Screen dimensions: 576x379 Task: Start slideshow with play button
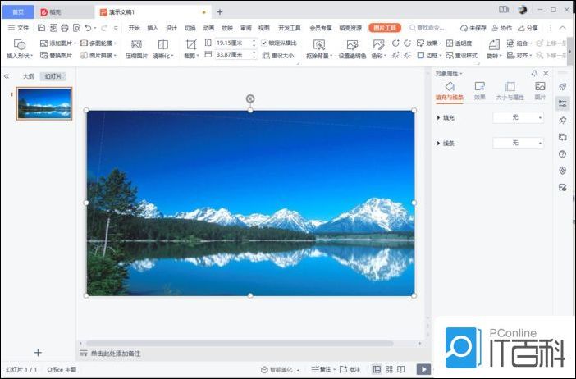click(x=423, y=369)
